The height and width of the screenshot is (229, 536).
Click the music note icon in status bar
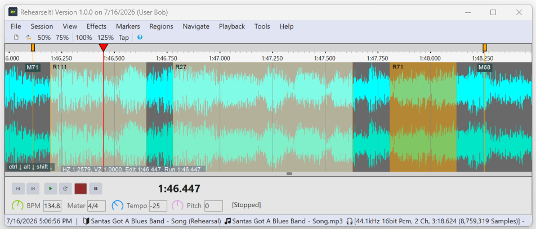(x=227, y=221)
